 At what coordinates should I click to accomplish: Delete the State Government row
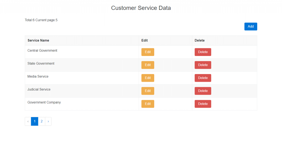click(203, 65)
